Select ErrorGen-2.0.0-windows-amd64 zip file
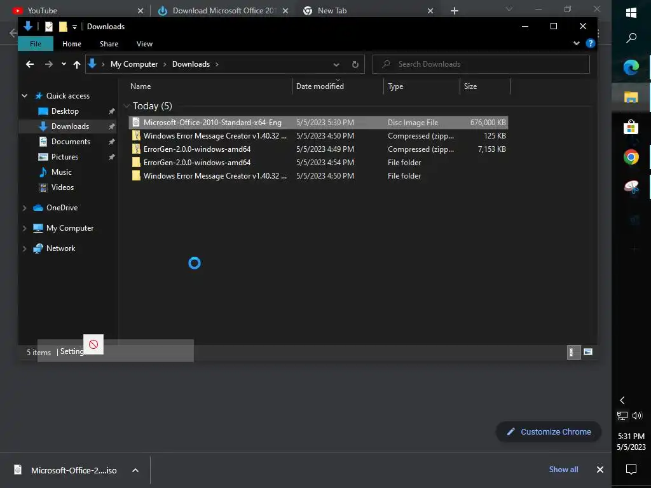Image resolution: width=651 pixels, height=488 pixels. point(318,149)
